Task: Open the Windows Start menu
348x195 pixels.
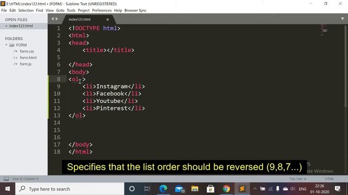Action: [8, 189]
